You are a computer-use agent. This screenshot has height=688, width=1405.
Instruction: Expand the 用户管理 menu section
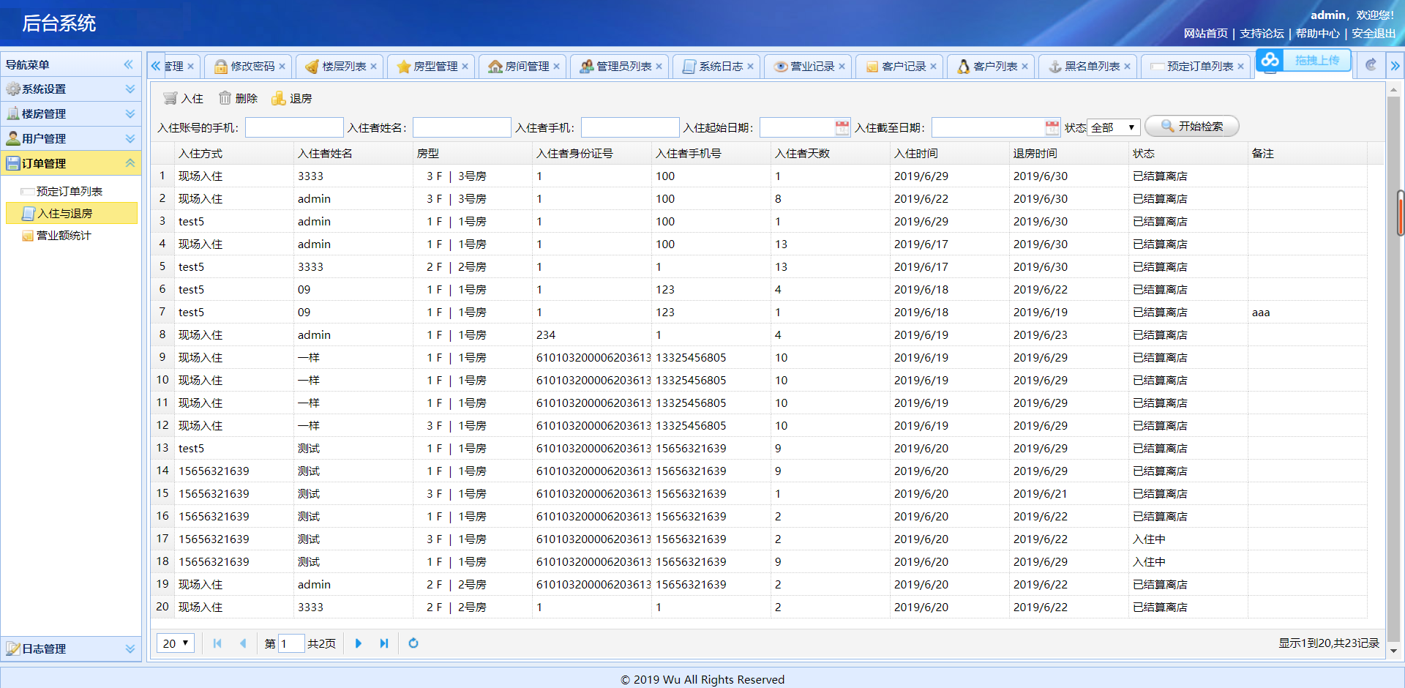pyautogui.click(x=130, y=139)
